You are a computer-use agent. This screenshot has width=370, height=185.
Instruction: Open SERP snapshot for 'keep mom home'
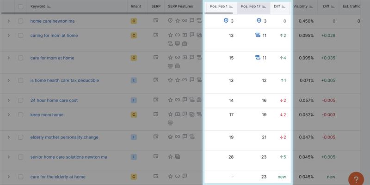156,115
